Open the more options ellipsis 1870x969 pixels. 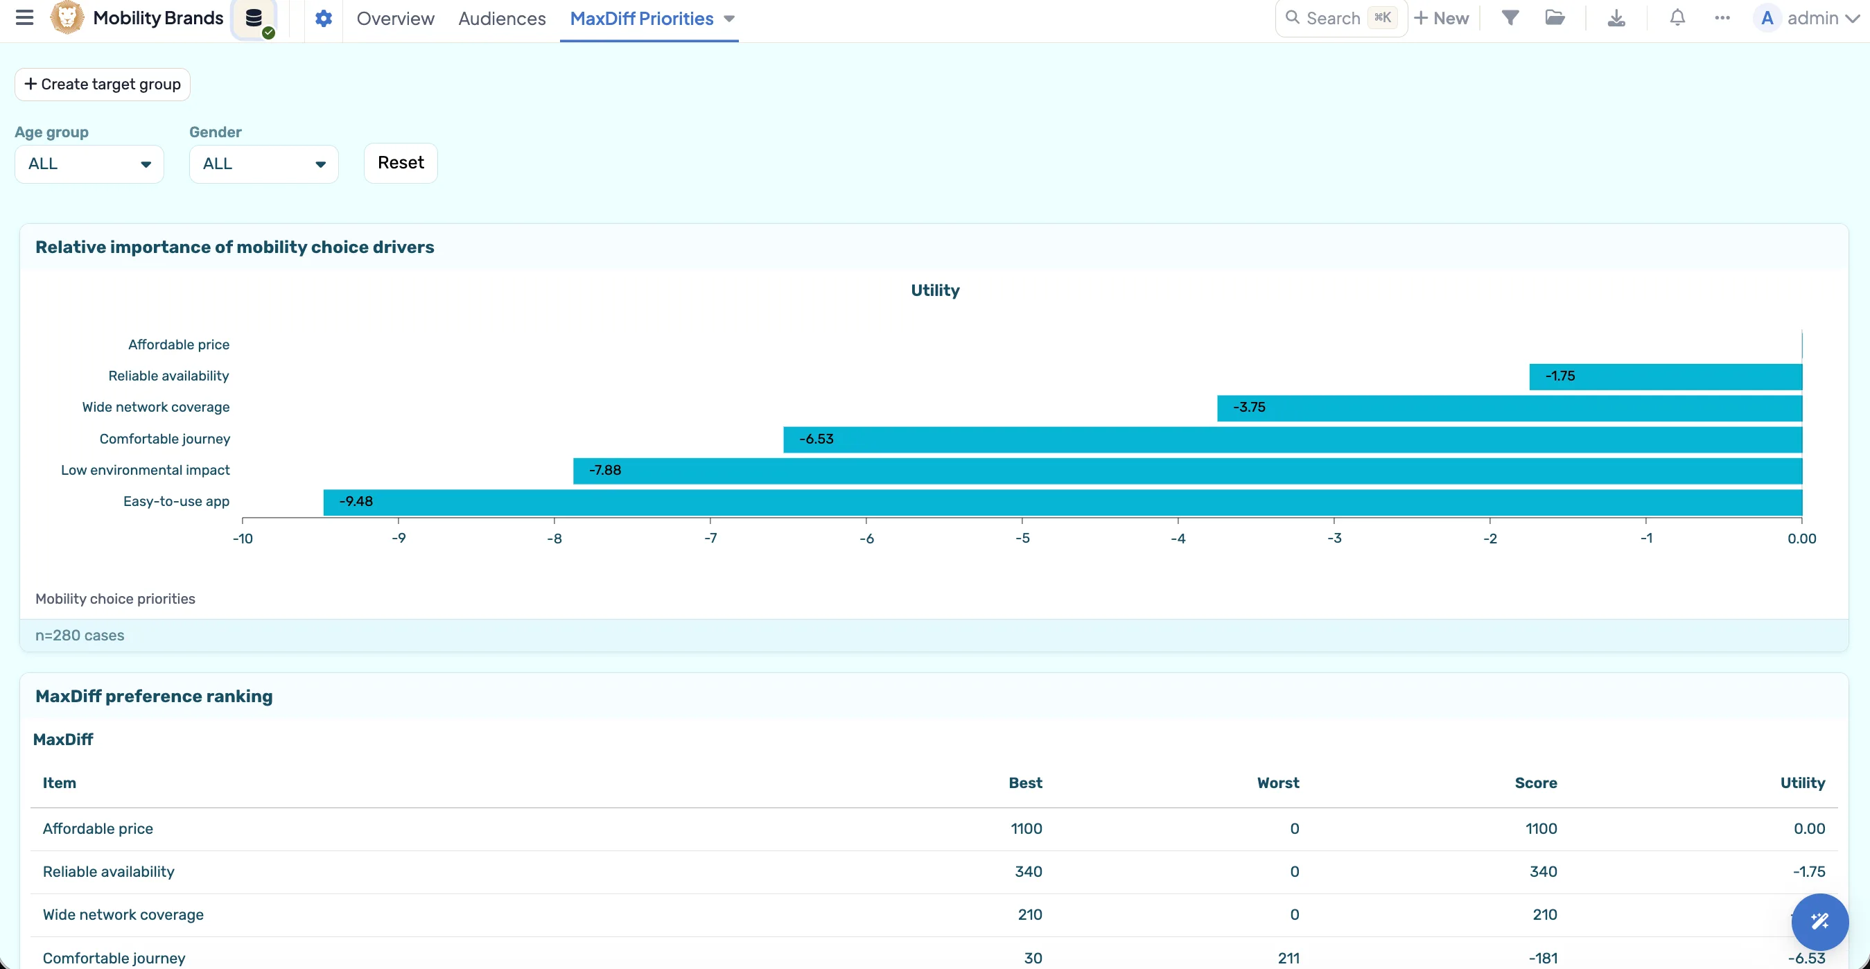pyautogui.click(x=1722, y=18)
